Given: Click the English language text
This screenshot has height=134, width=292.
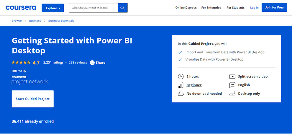Looking at the screenshot, I should coord(244,85).
